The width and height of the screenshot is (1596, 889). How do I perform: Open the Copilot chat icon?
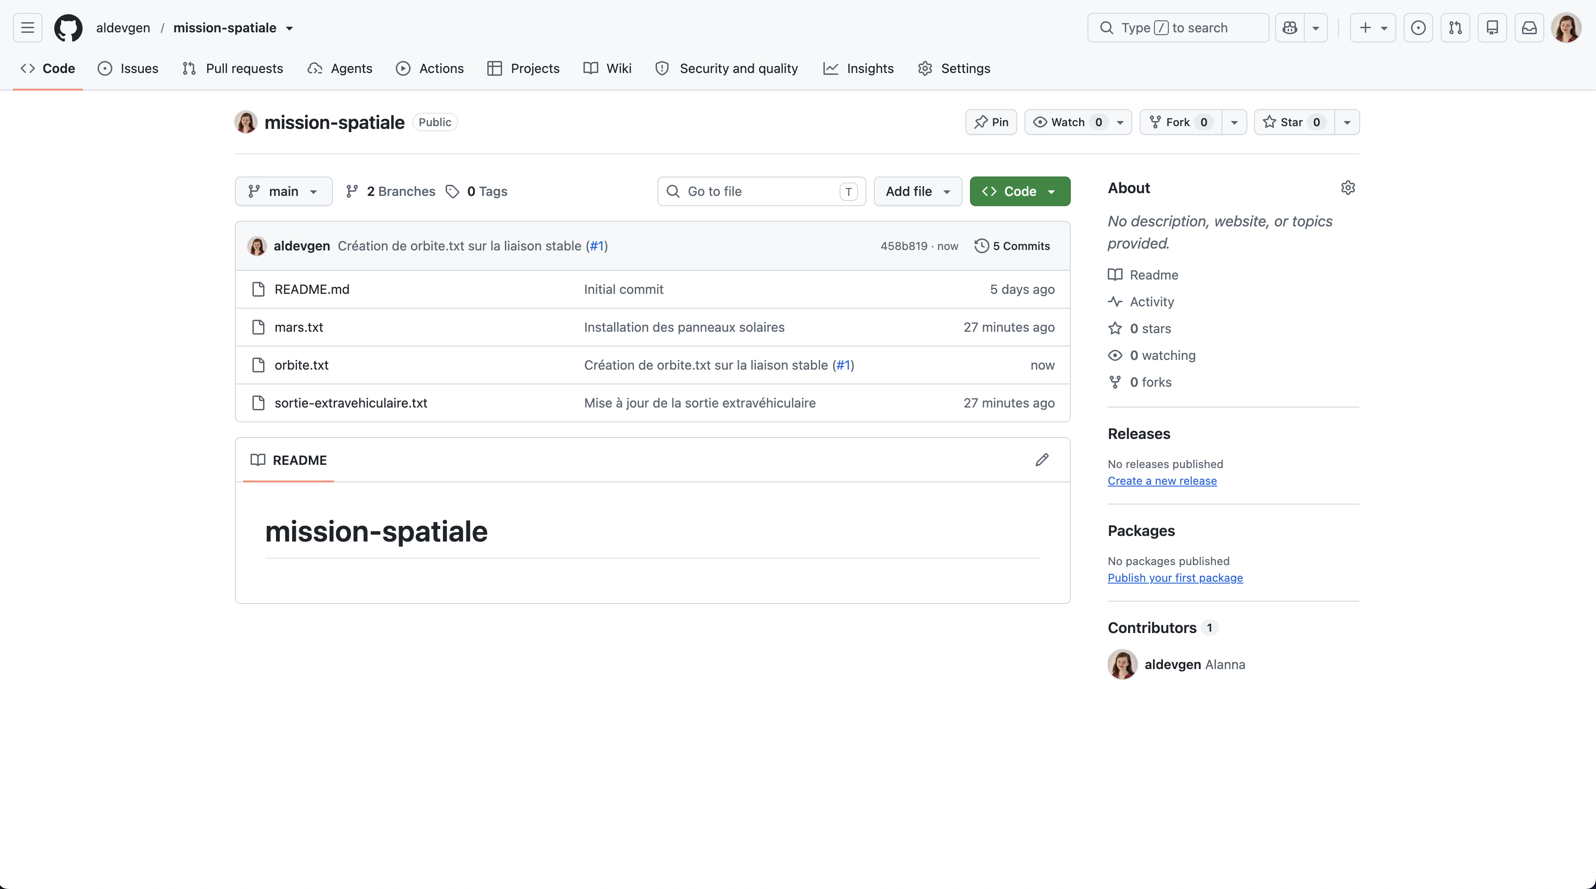1290,28
